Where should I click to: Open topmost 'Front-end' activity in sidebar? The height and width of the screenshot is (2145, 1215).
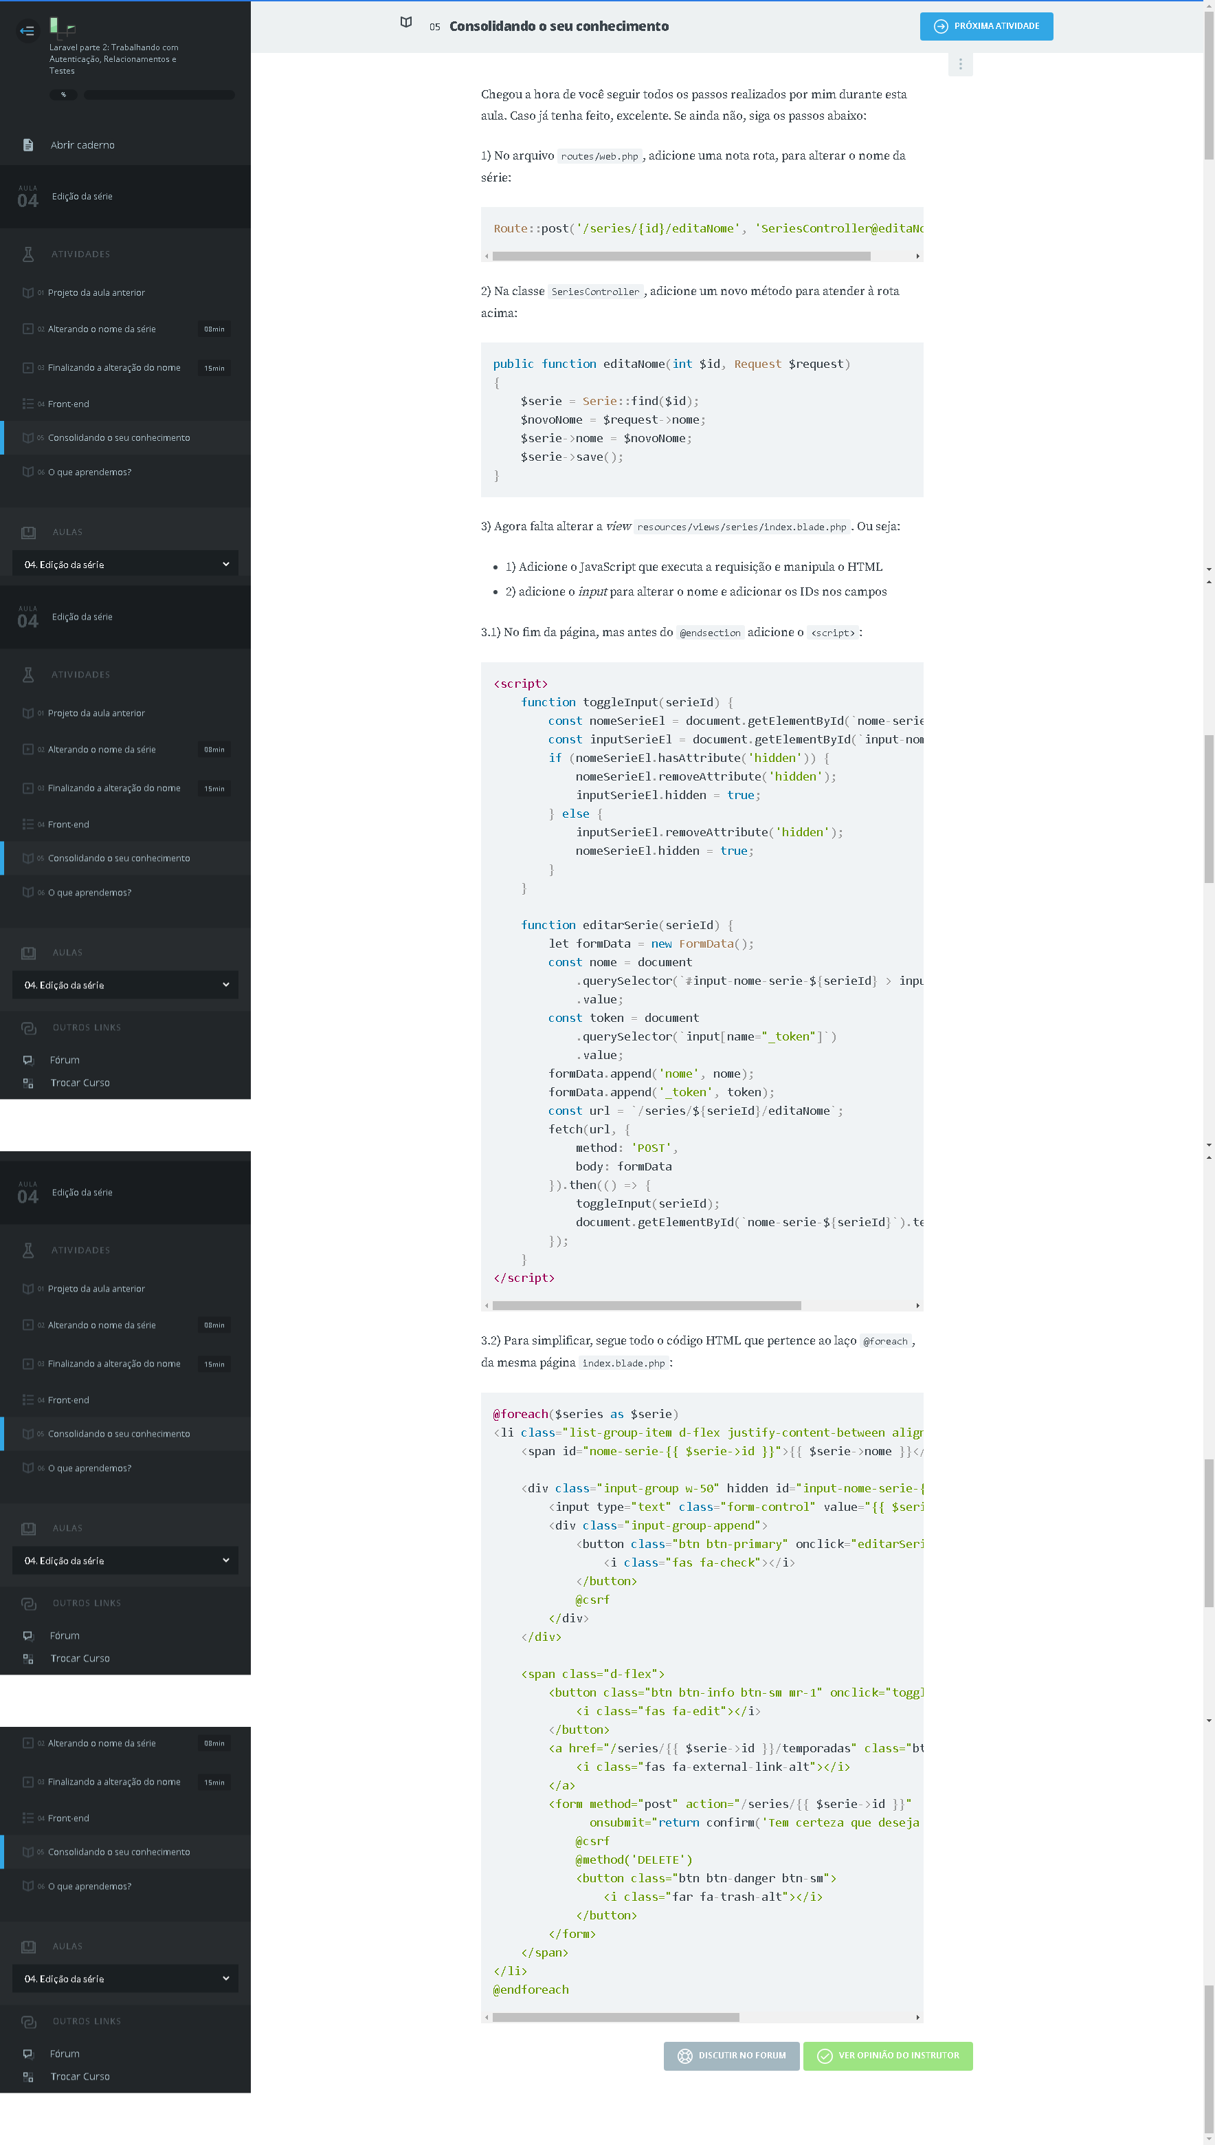pos(69,404)
